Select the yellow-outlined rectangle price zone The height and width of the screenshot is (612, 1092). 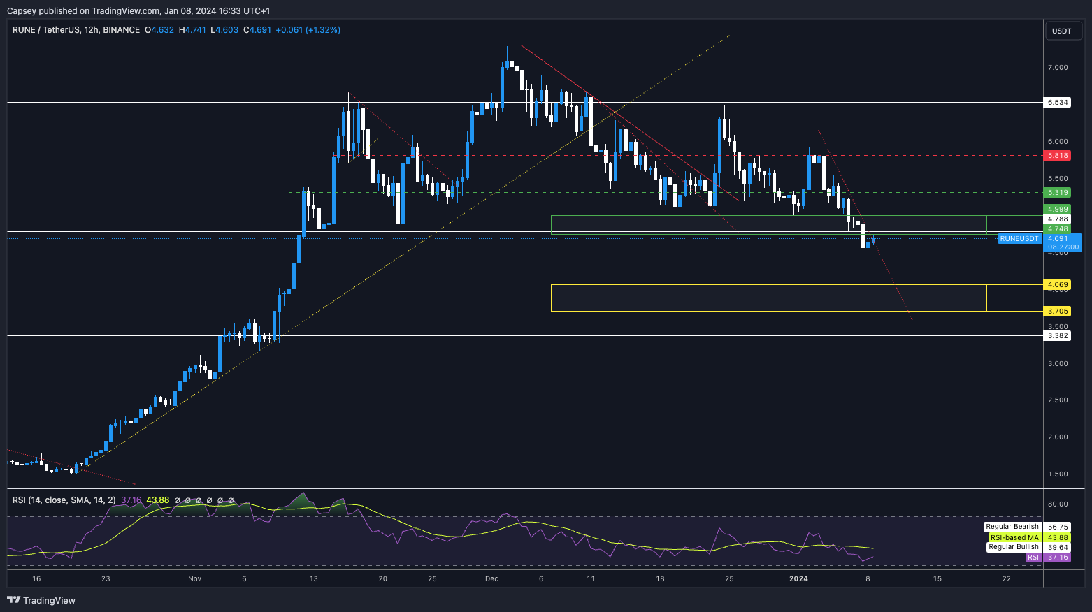point(769,298)
